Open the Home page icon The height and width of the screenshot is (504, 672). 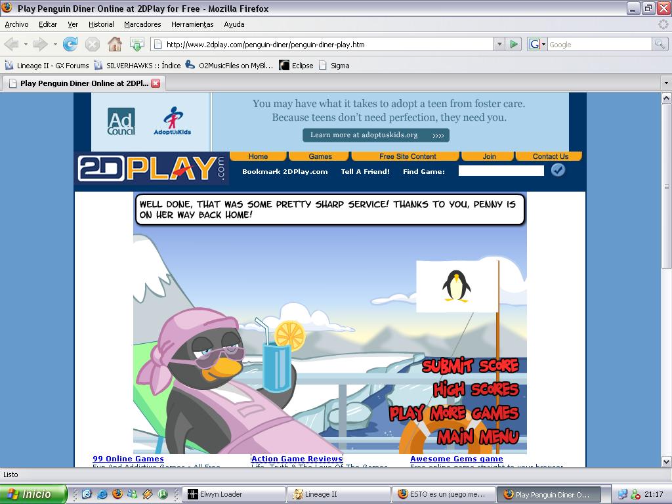[x=114, y=44]
